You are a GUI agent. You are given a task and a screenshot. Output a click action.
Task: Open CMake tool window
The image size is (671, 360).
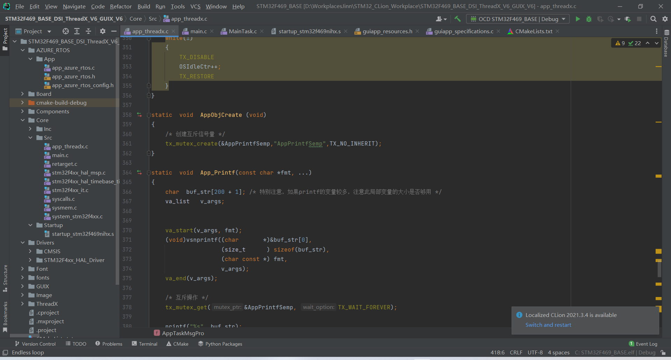(177, 344)
